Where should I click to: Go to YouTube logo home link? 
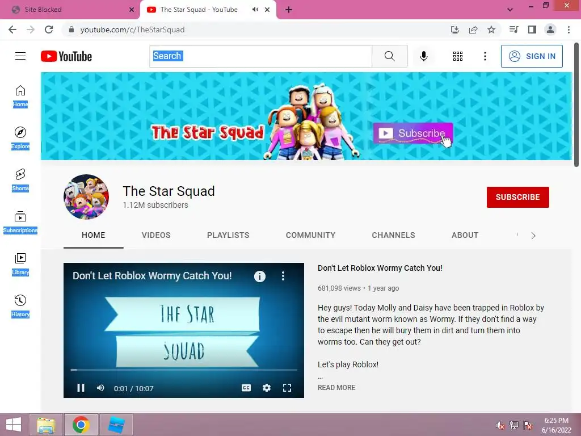(x=66, y=56)
